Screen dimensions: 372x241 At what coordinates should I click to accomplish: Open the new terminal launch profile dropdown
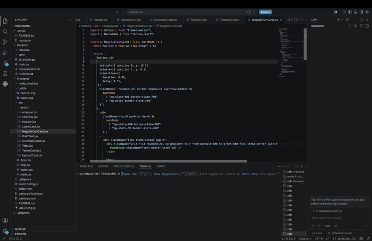tap(282, 166)
